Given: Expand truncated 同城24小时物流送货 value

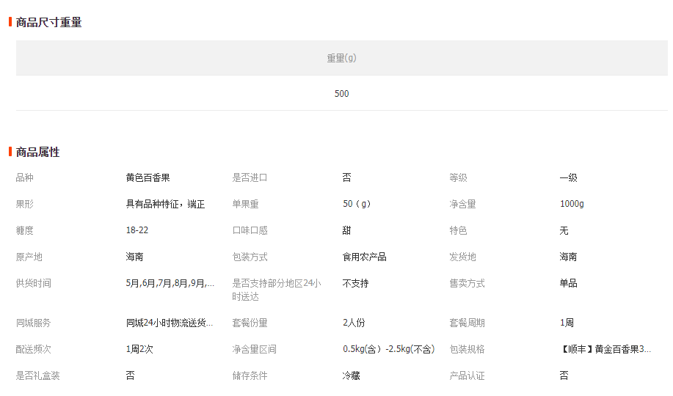Looking at the screenshot, I should pos(170,323).
